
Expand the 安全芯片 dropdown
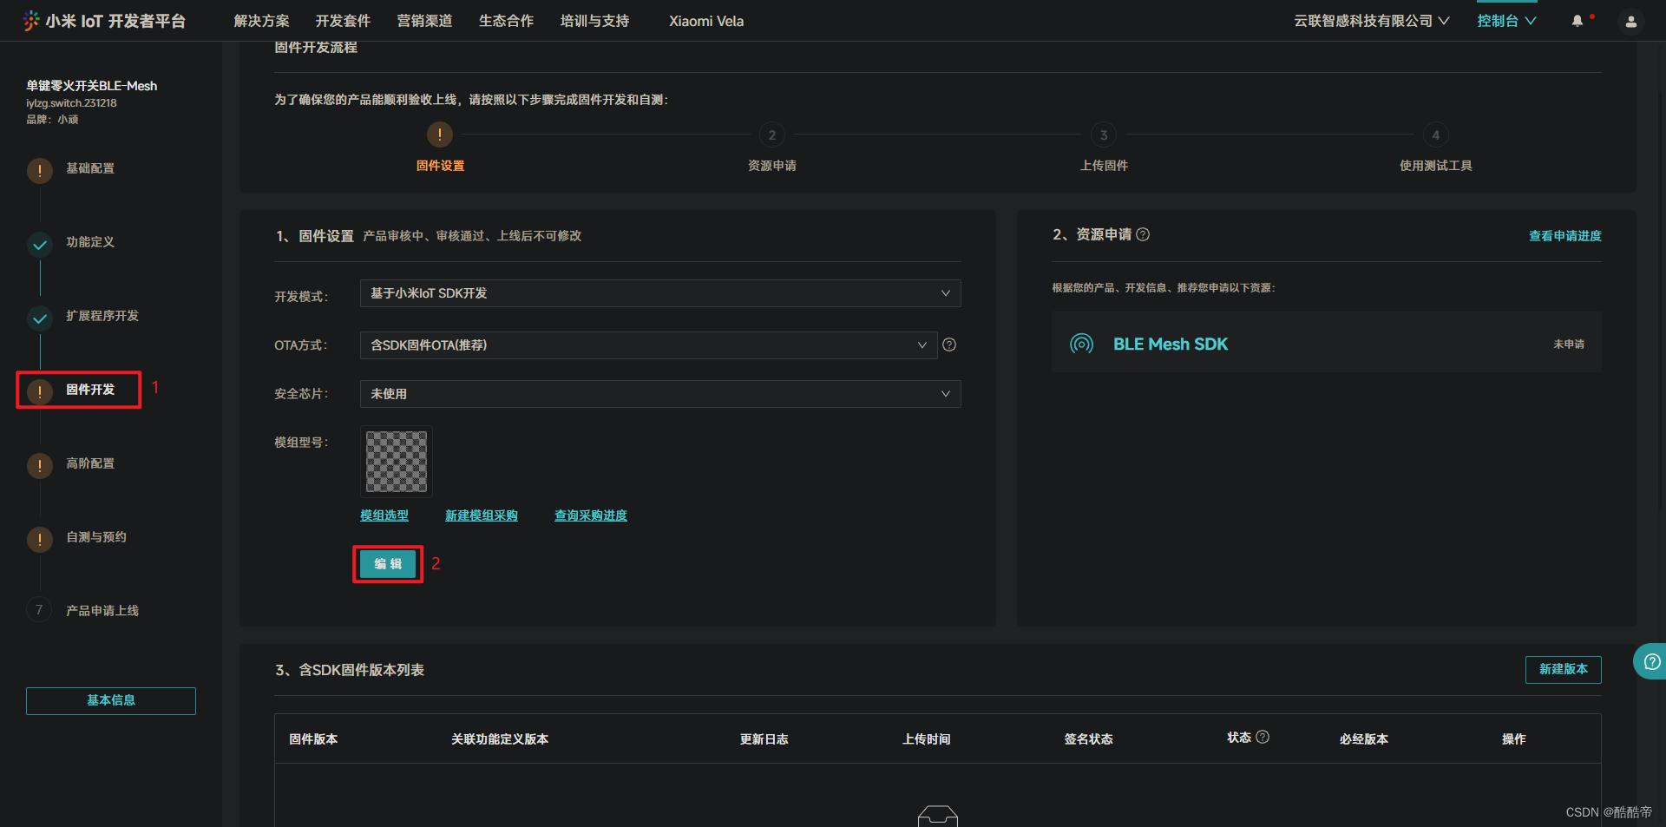pyautogui.click(x=660, y=394)
